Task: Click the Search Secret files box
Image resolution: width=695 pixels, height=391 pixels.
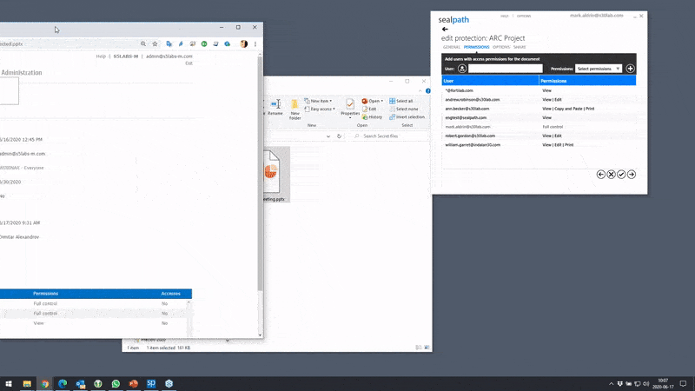Action: click(390, 136)
